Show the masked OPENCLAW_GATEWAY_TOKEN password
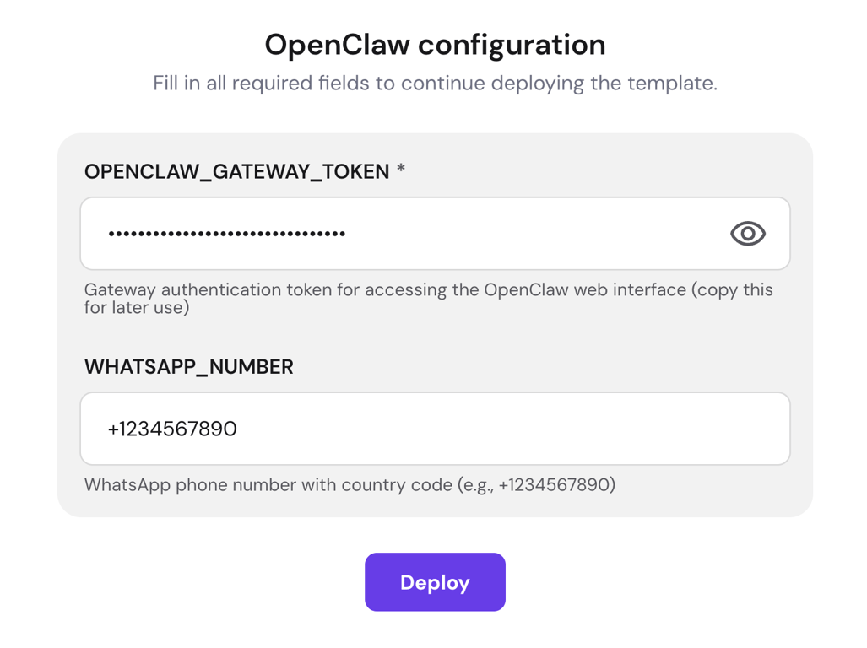Image resolution: width=867 pixels, height=648 pixels. pyautogui.click(x=747, y=234)
